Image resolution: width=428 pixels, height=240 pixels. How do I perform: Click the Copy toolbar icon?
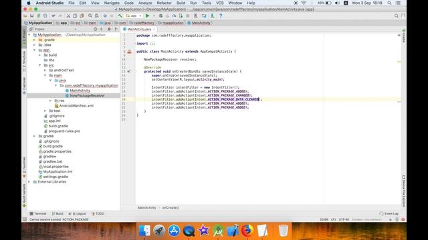(x=75, y=16)
